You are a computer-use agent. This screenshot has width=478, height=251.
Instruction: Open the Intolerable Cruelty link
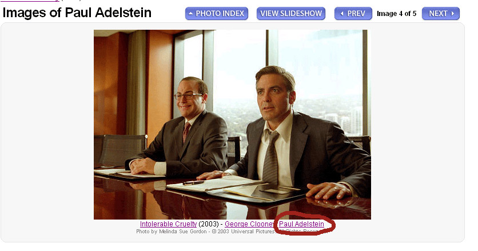(168, 224)
